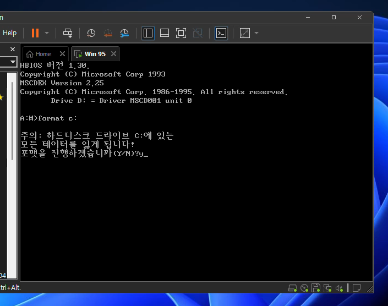Open the snapshot manager wrench icon

click(x=124, y=33)
